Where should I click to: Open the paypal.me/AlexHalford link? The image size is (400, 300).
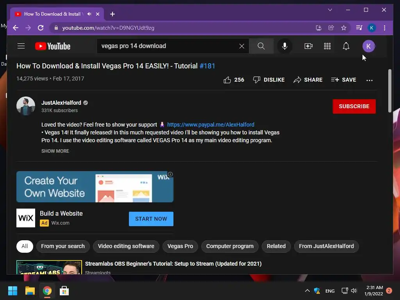[211, 125]
